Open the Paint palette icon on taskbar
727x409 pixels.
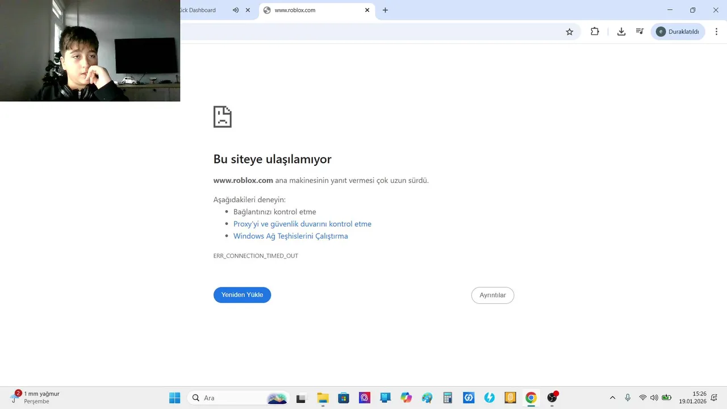click(x=427, y=398)
